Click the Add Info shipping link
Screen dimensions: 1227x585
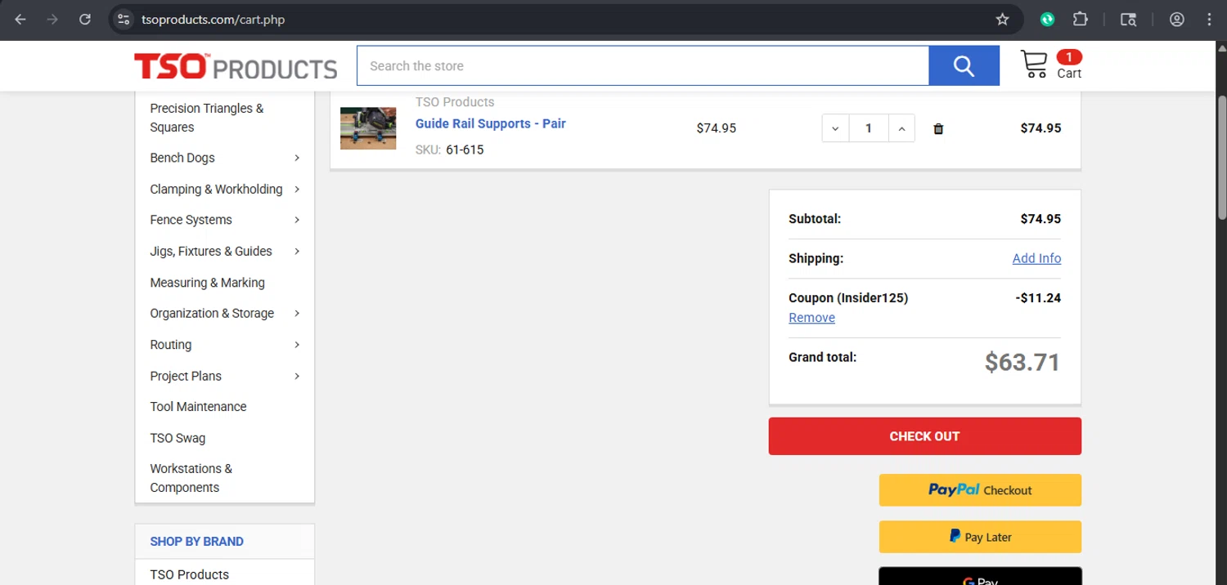pyautogui.click(x=1036, y=258)
